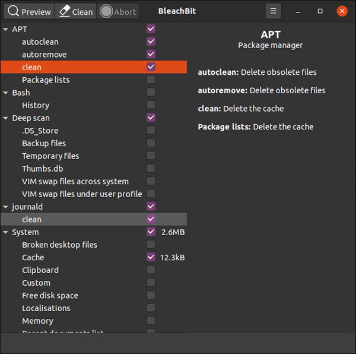This screenshot has width=356, height=354.
Task: Enable the Package lists checkbox
Action: pos(151,80)
